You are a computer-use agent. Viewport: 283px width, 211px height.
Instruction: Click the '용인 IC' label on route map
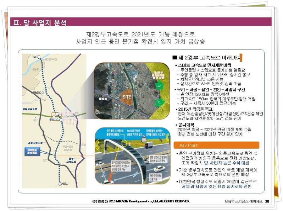tap(54, 119)
